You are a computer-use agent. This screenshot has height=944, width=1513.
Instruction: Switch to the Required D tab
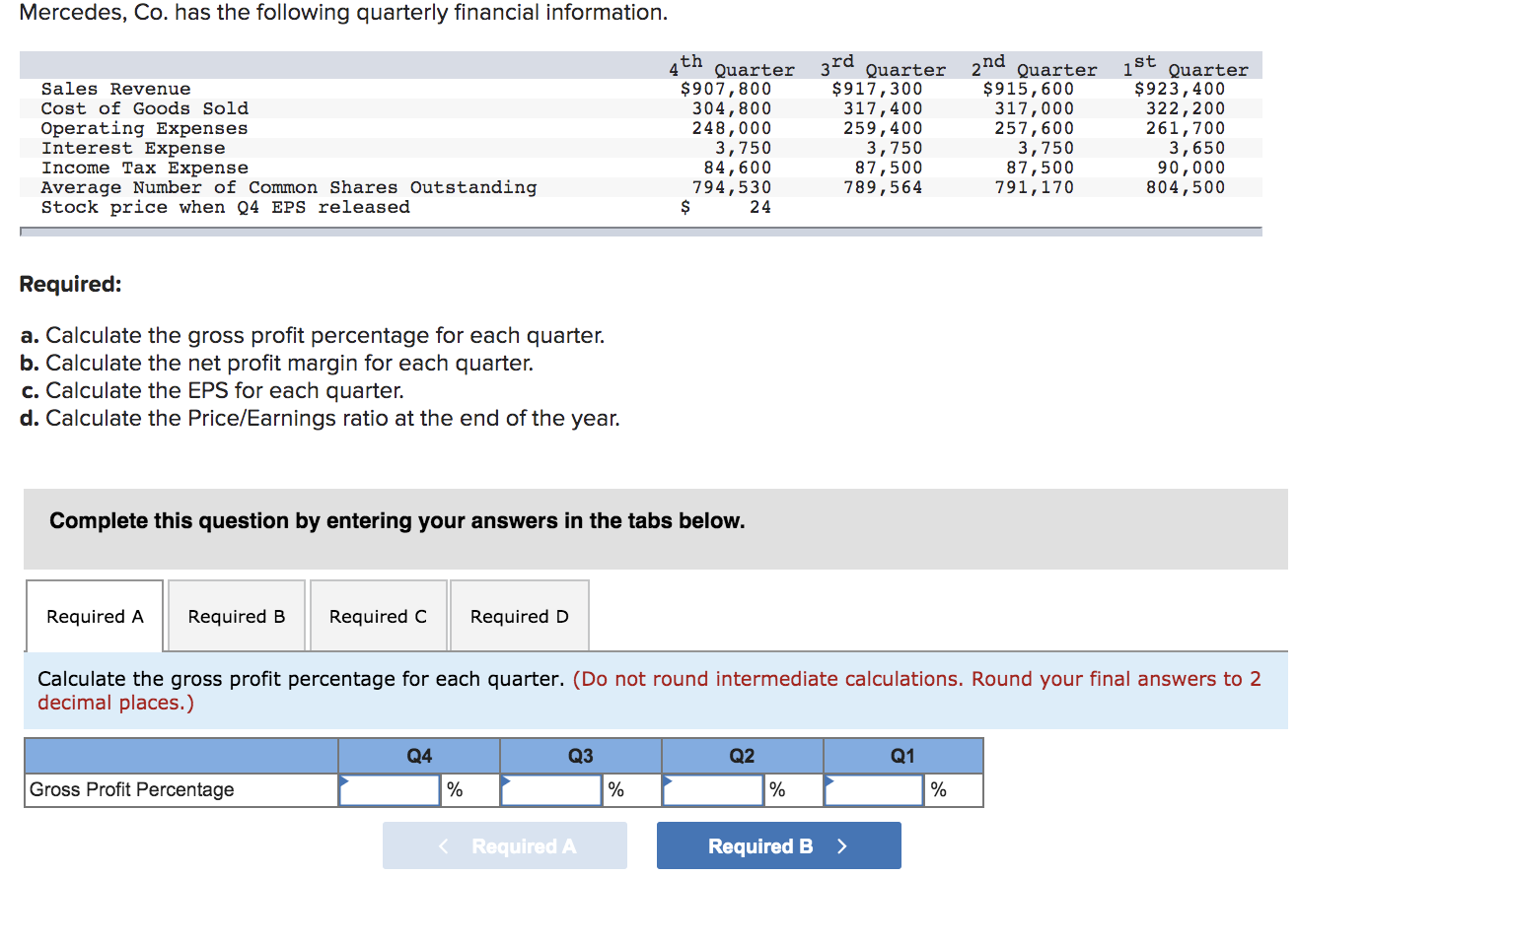(519, 615)
